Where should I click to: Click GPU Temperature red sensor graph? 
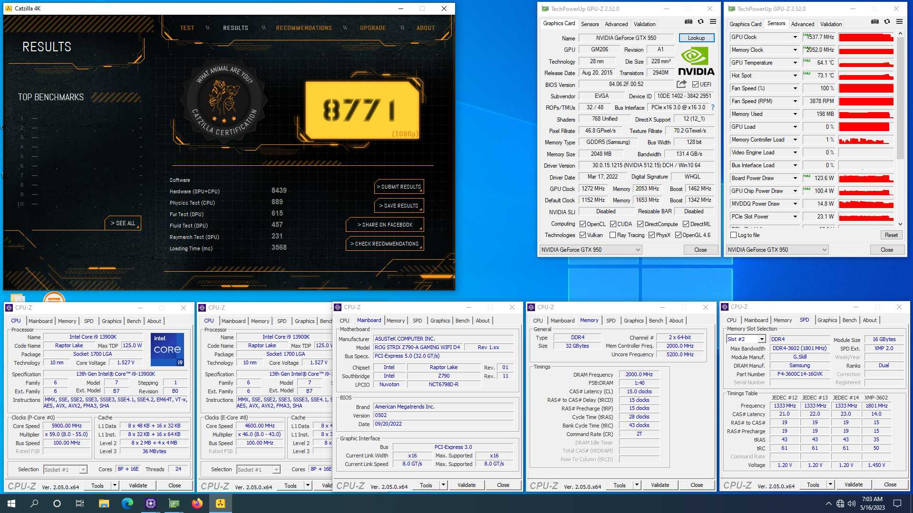(x=866, y=63)
